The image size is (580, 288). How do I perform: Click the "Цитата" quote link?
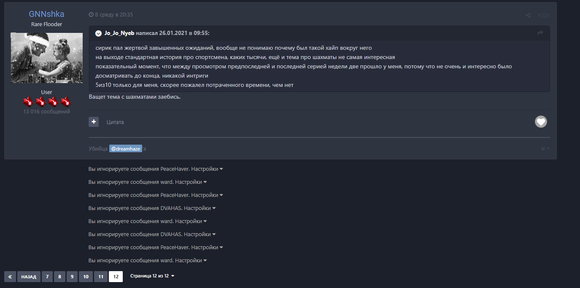click(115, 122)
